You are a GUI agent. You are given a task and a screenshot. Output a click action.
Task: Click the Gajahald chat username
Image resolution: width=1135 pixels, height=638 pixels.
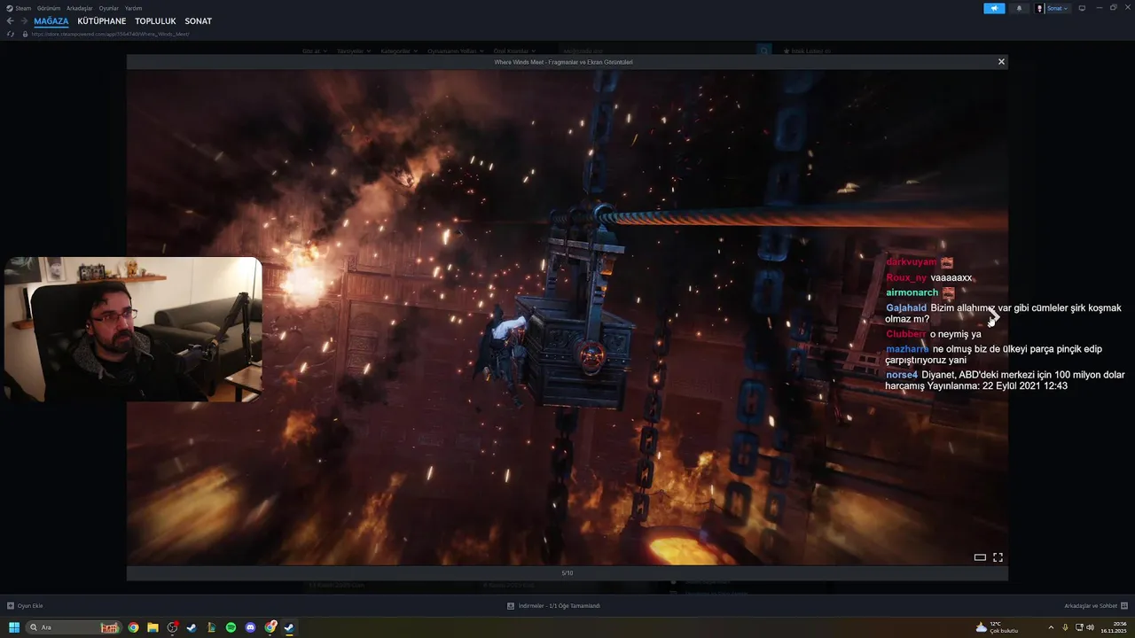pos(906,307)
